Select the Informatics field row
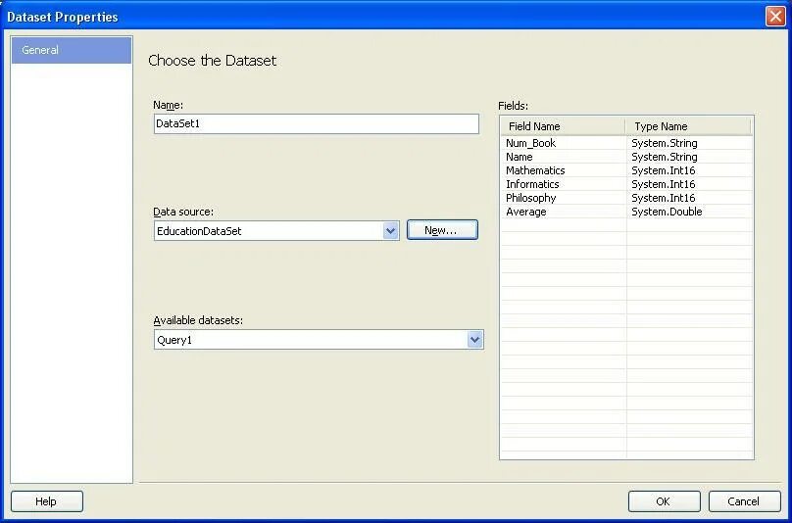The width and height of the screenshot is (792, 523). tap(532, 184)
